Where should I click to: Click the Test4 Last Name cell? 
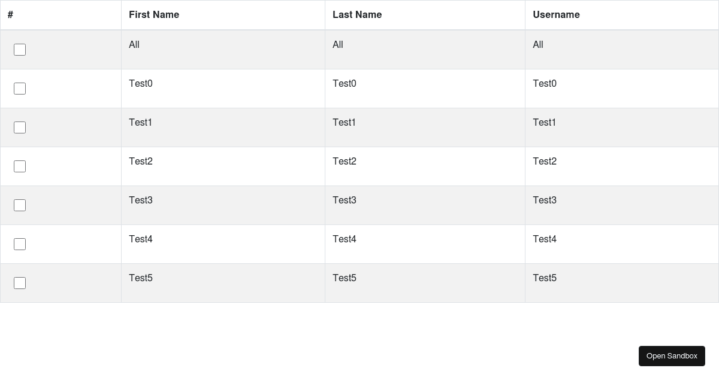345,239
